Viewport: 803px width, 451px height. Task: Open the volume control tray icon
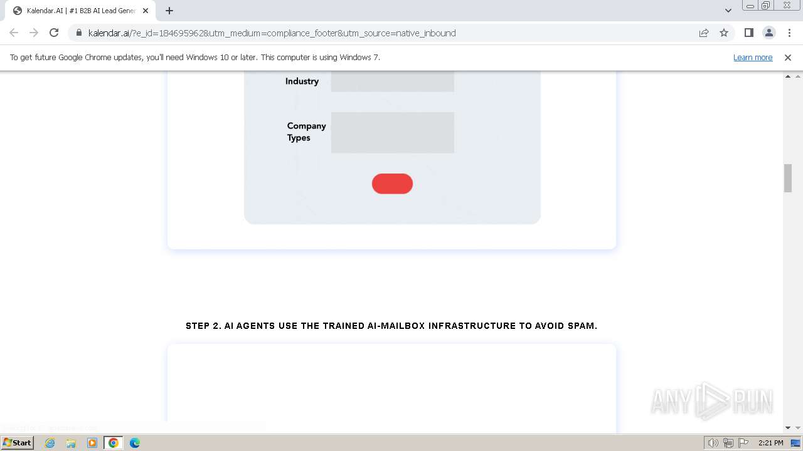[x=713, y=443]
